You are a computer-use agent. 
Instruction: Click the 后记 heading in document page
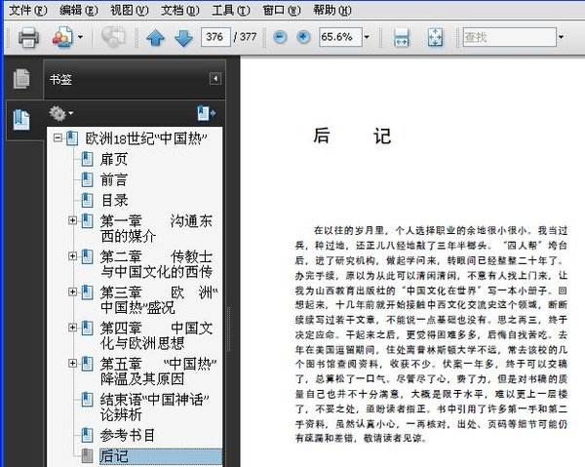353,136
